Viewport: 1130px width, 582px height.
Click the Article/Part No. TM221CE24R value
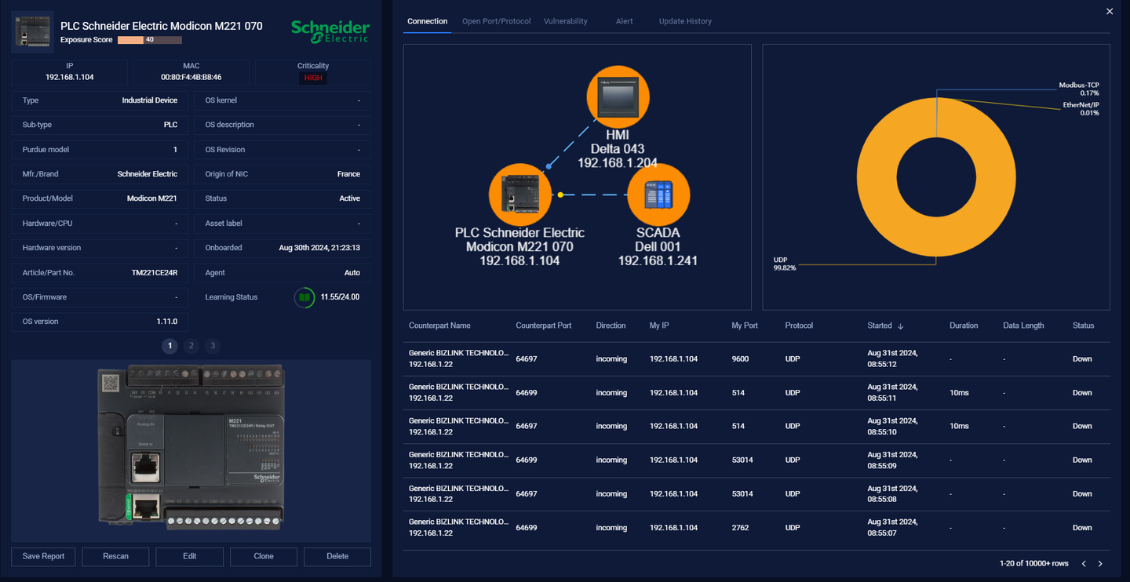(155, 273)
